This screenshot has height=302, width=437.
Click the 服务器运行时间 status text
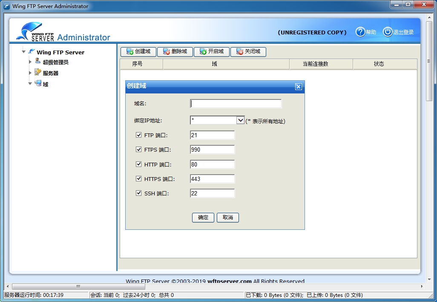click(x=34, y=295)
